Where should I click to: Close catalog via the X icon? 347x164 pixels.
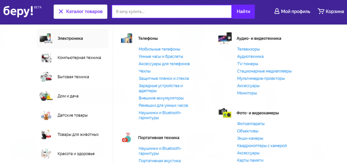click(61, 12)
